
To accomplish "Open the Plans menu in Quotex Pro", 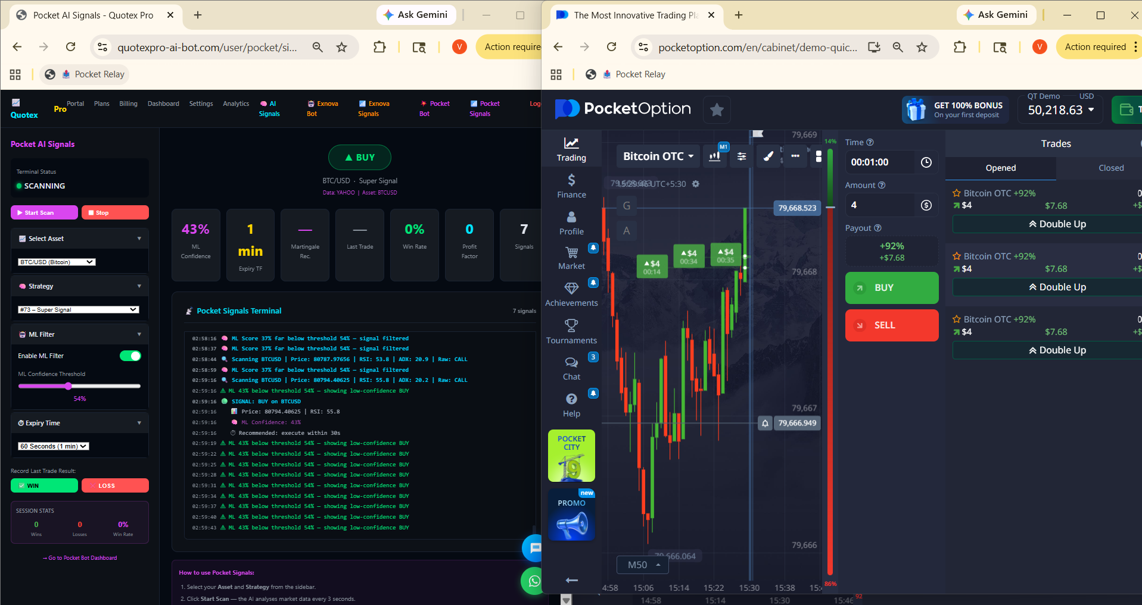I will pos(101,104).
